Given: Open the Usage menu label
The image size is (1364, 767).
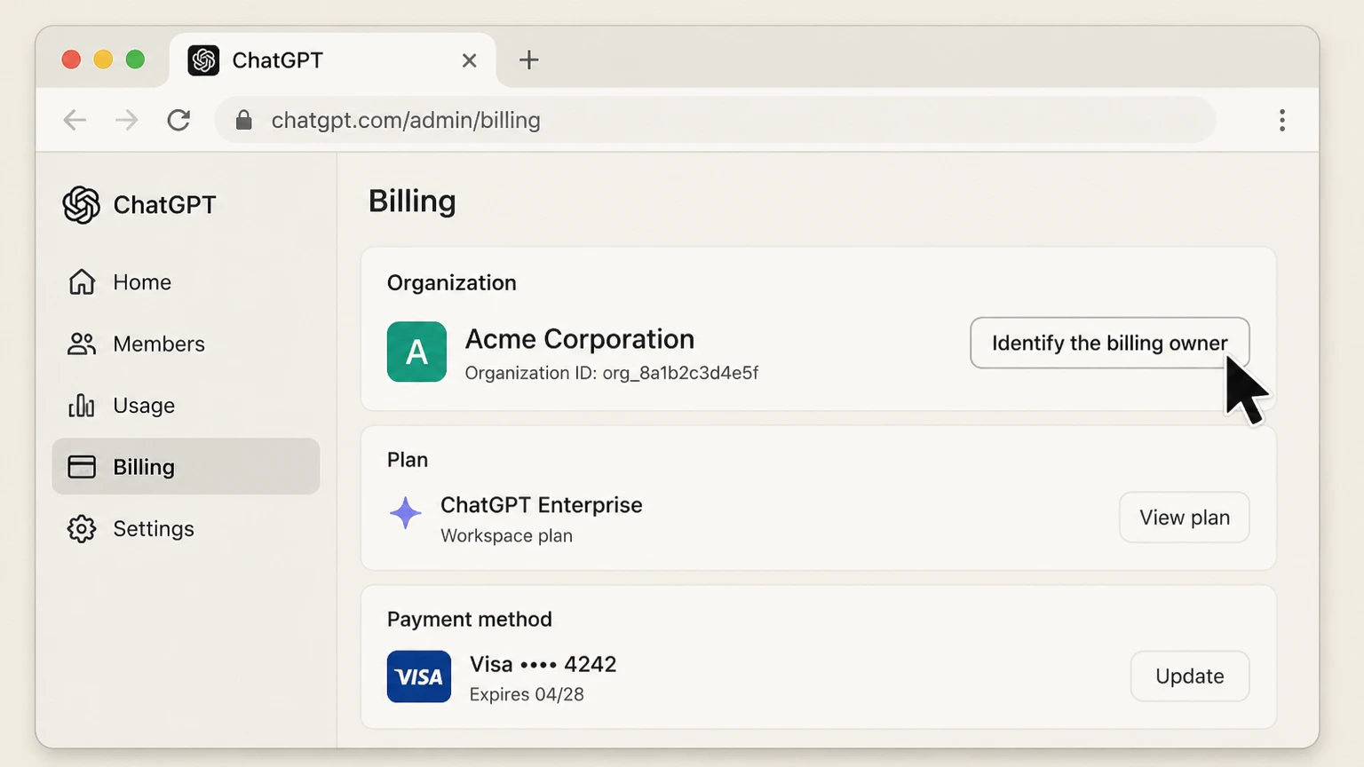Looking at the screenshot, I should point(144,407).
